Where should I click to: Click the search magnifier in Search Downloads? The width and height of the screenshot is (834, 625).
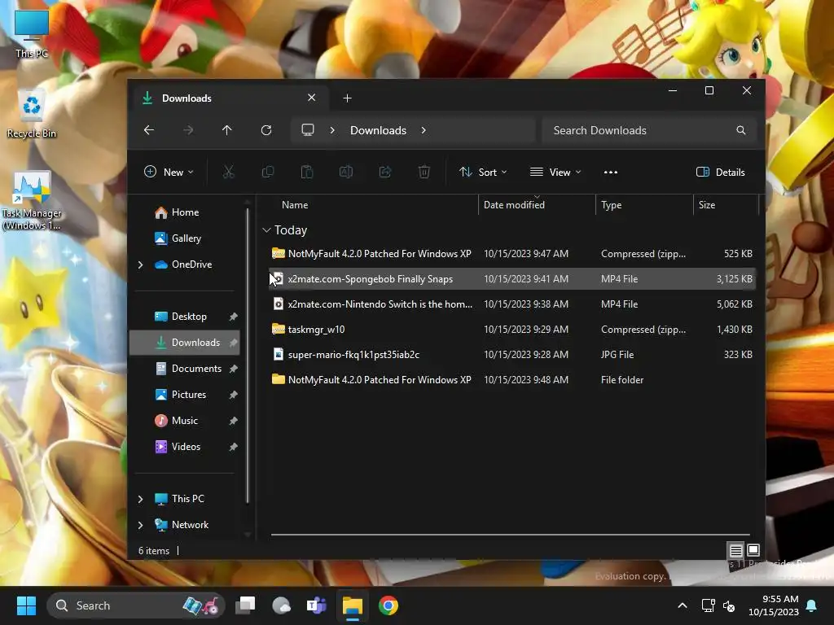[x=741, y=130]
